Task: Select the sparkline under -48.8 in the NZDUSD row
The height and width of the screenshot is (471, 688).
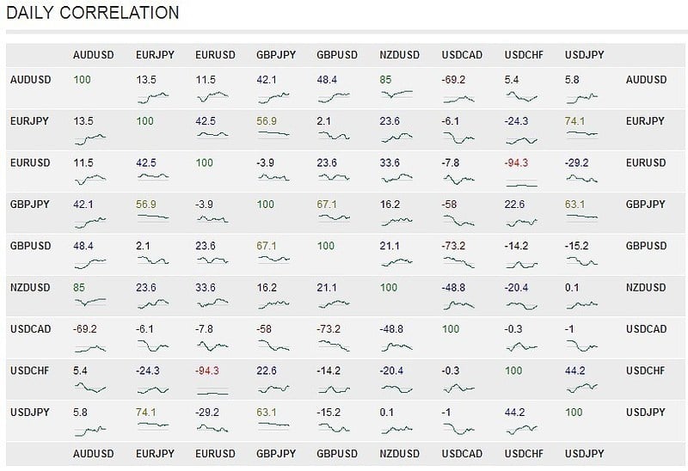Action: [x=458, y=302]
